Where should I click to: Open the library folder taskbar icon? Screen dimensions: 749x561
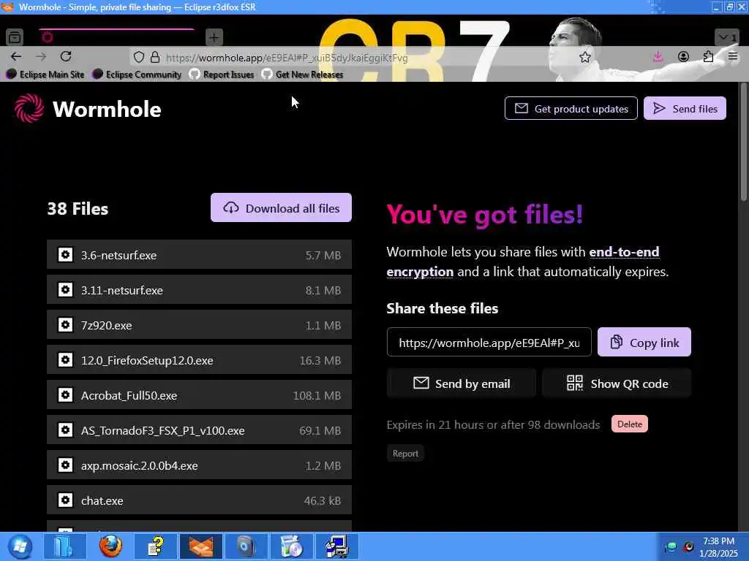(x=65, y=546)
